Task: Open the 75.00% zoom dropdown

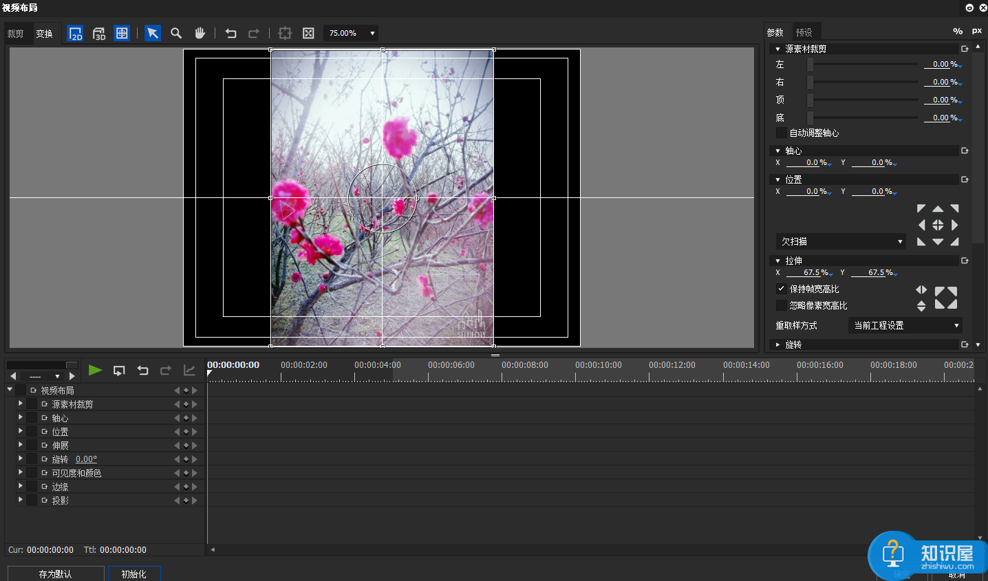Action: click(351, 33)
